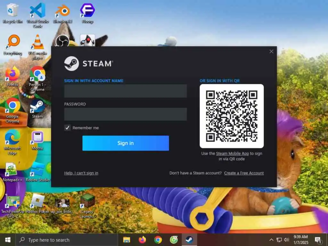Image resolution: width=328 pixels, height=246 pixels.
Task: Open the network status tray icon
Action: coord(279,240)
